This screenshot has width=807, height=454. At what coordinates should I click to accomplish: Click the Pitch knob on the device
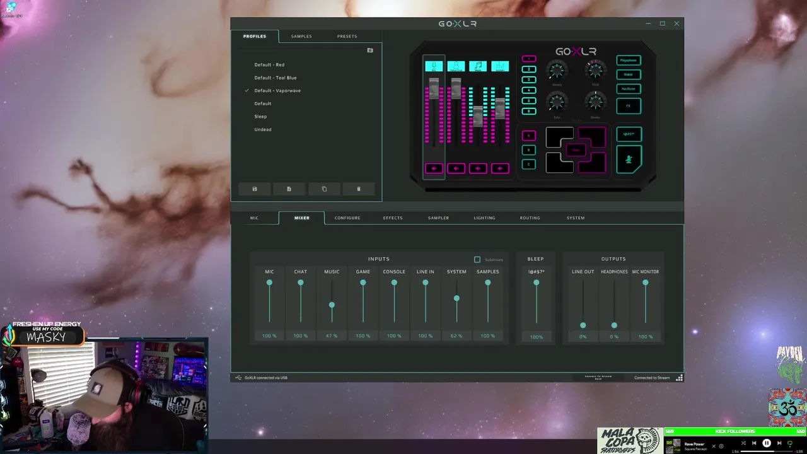click(x=595, y=69)
